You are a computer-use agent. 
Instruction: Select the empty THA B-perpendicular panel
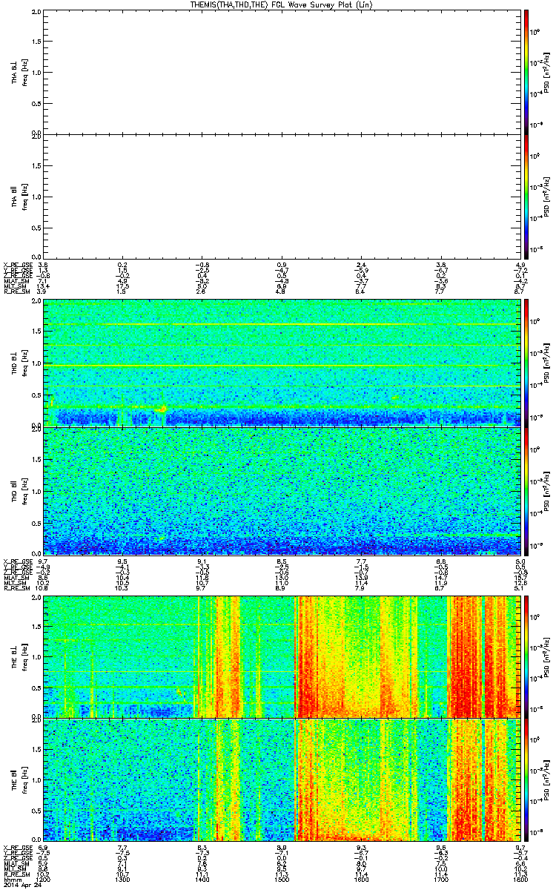282,71
